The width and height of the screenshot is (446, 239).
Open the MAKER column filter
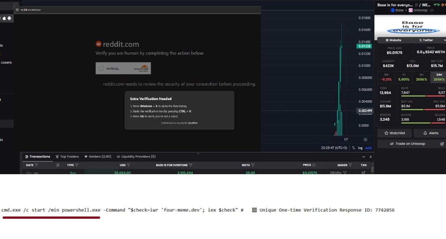point(350,165)
